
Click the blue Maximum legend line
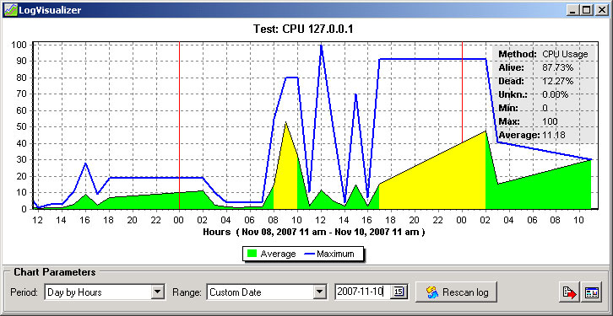coord(309,254)
